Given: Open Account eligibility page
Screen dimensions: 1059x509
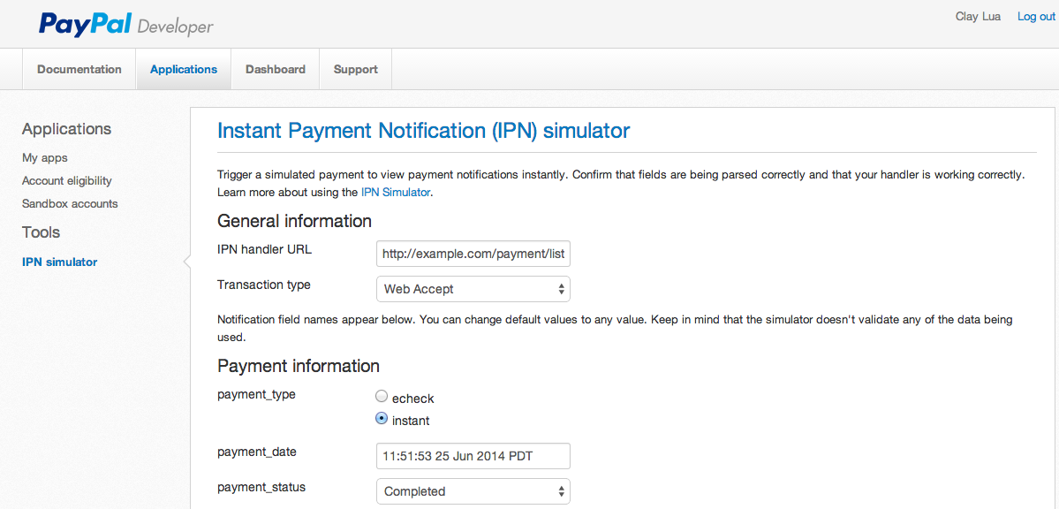Looking at the screenshot, I should point(67,181).
